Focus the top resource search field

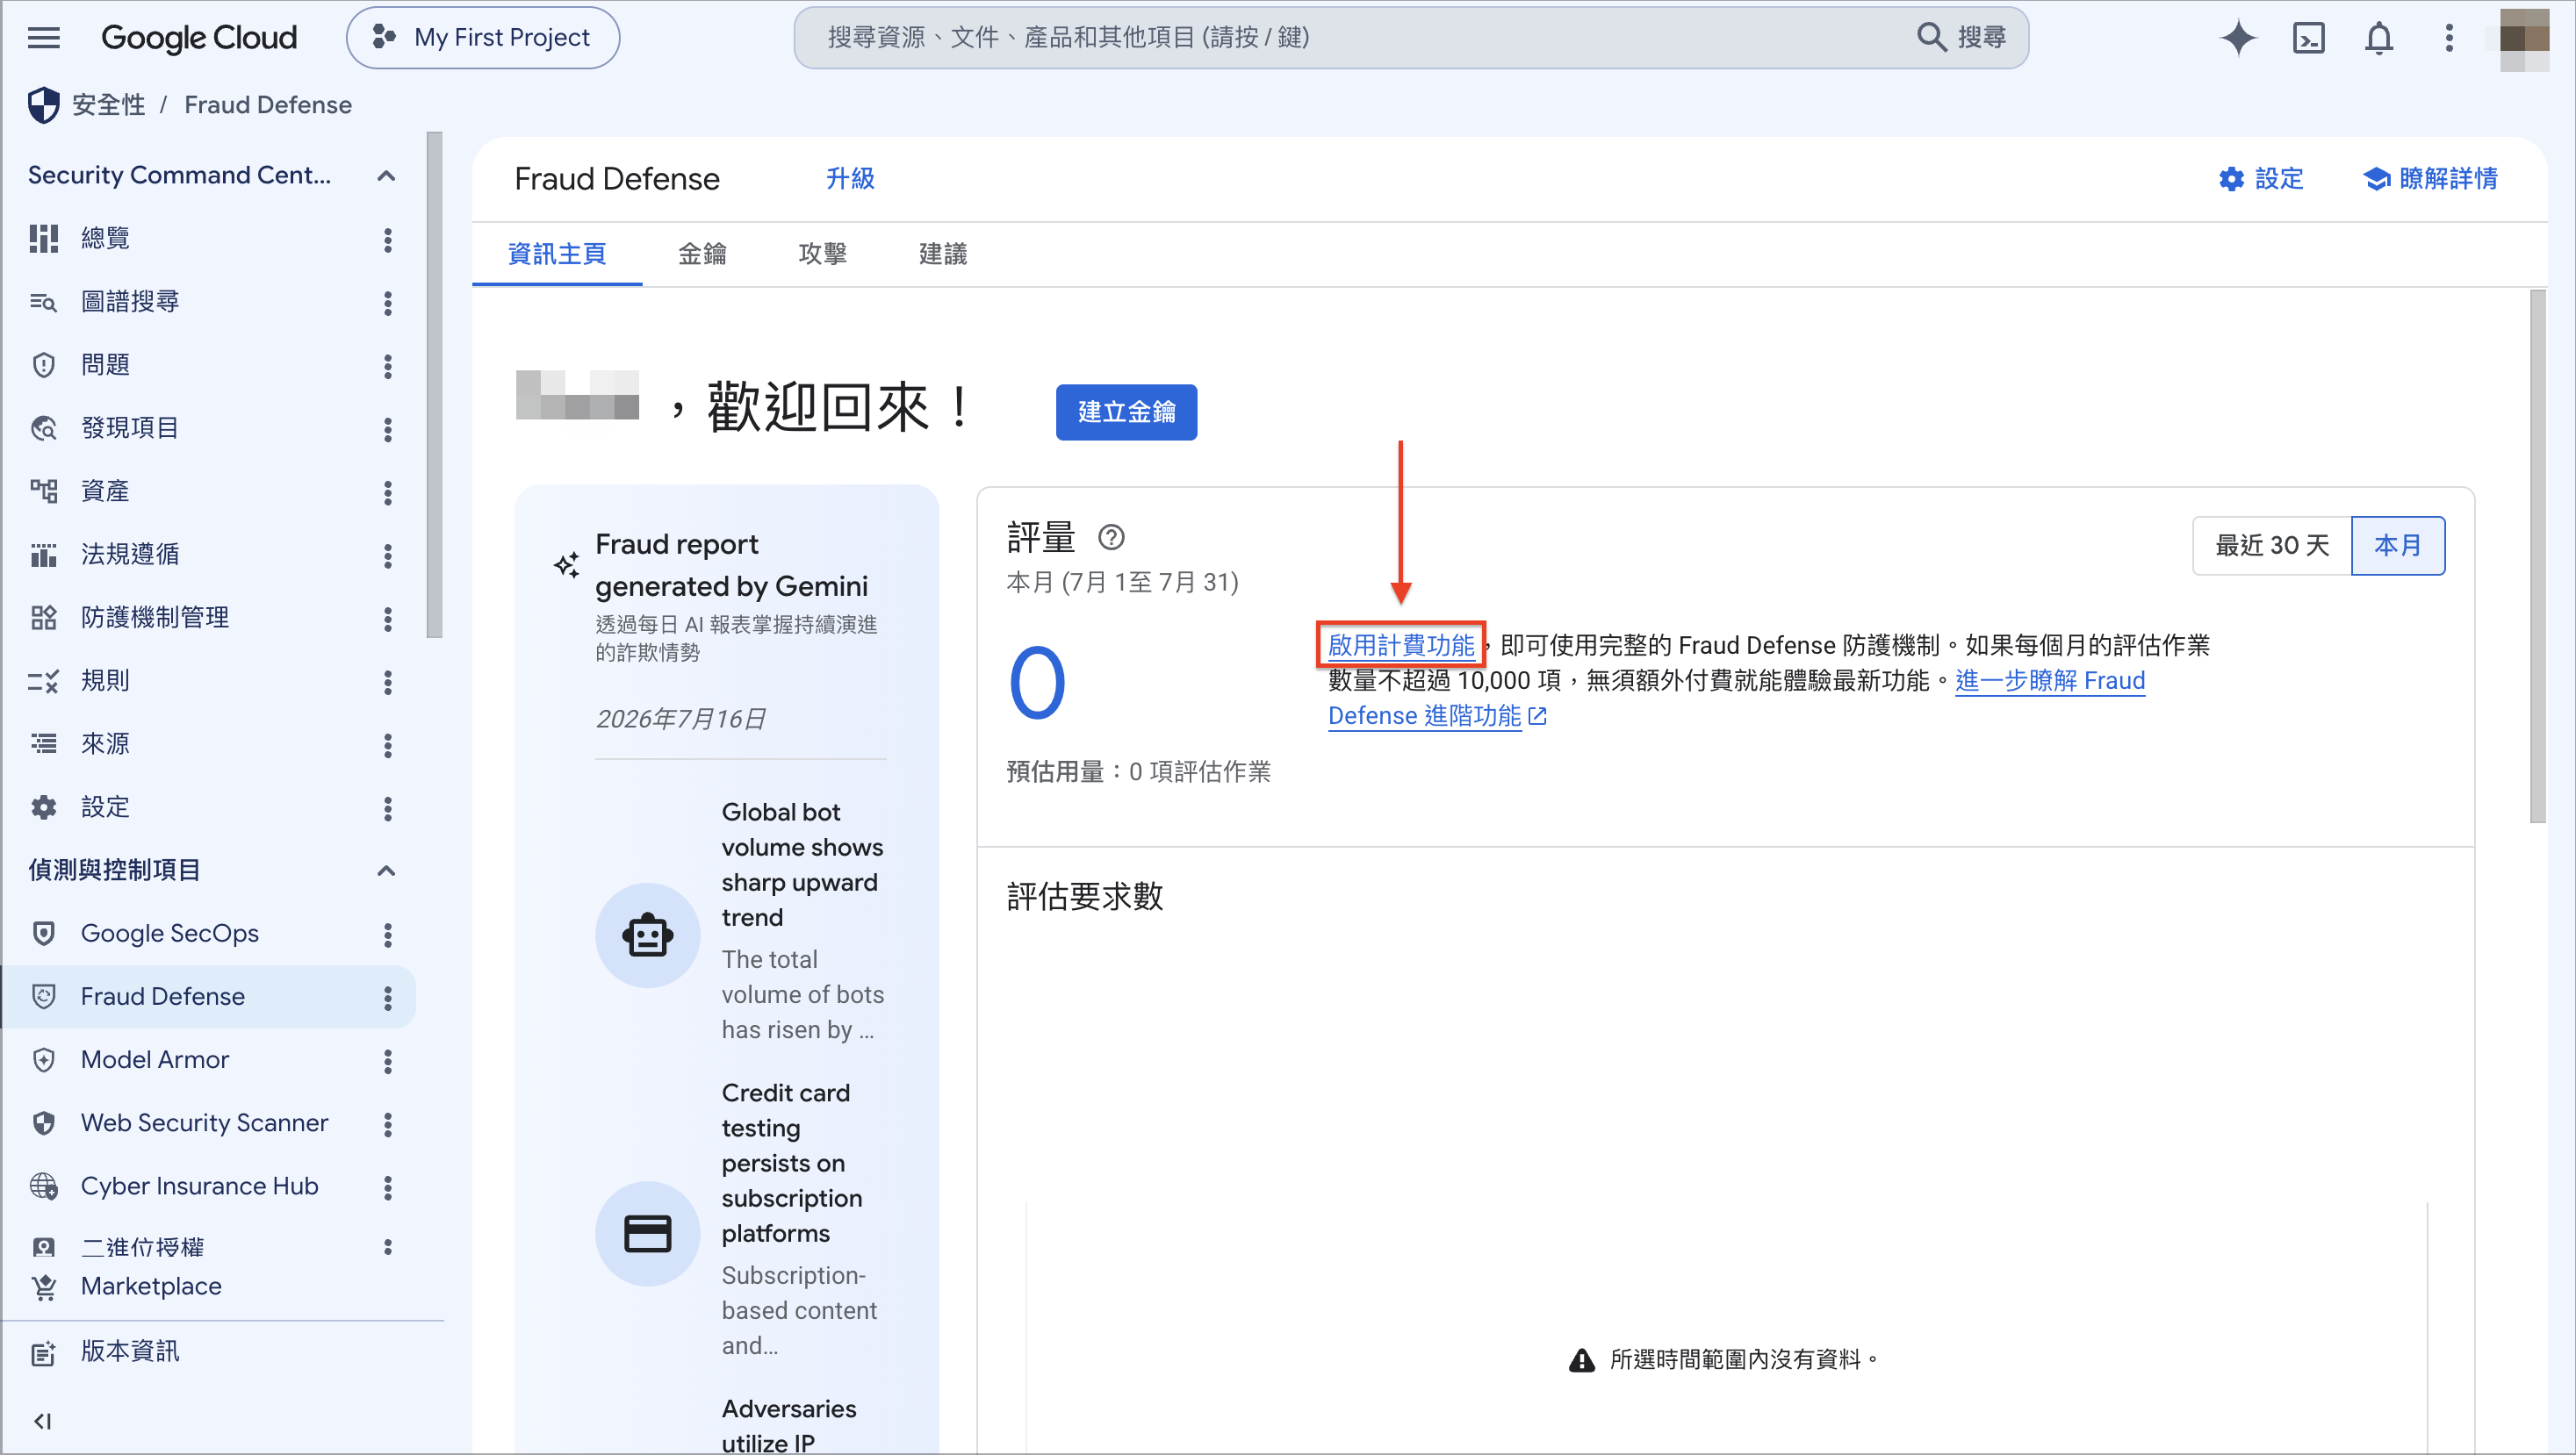coord(1410,38)
